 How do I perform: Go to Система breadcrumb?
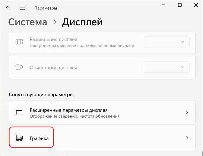[27, 22]
